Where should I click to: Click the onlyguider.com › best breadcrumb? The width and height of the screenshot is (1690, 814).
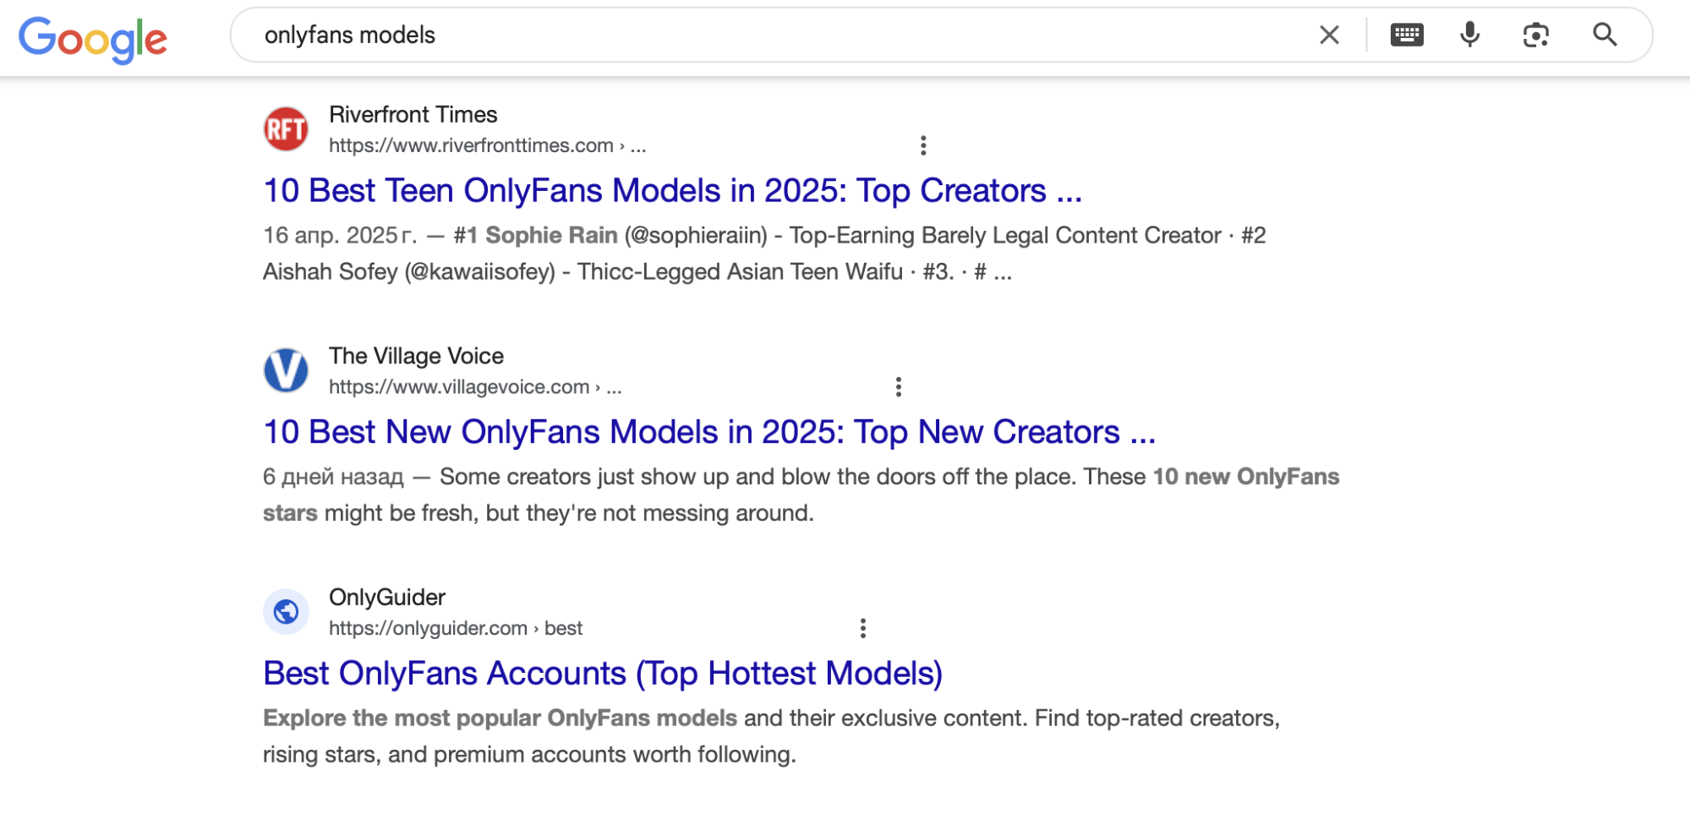(455, 628)
